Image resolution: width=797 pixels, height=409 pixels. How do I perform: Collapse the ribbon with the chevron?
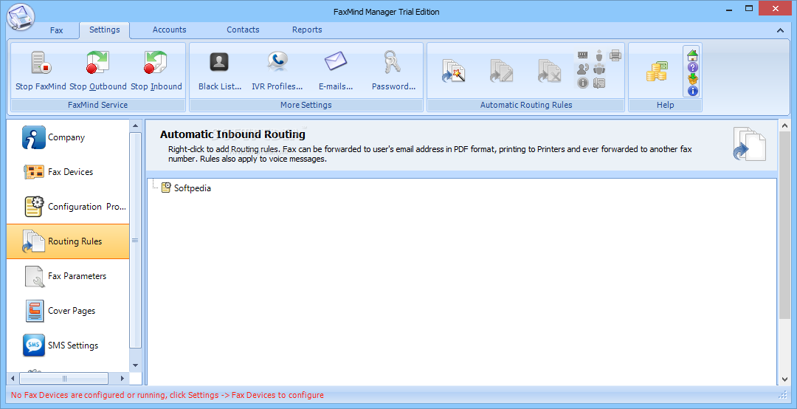coord(780,30)
